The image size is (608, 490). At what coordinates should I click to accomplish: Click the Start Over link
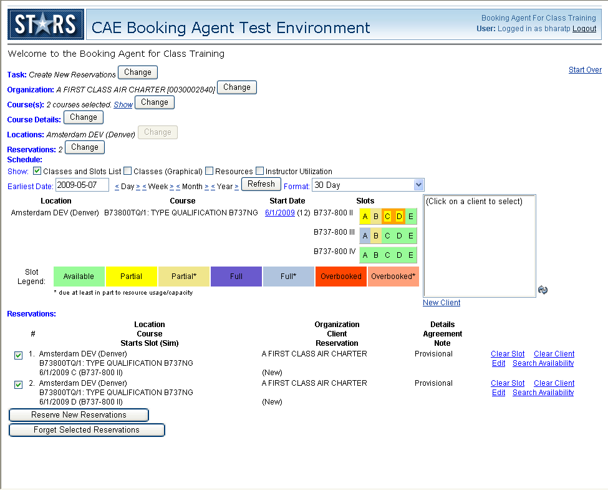click(x=585, y=70)
